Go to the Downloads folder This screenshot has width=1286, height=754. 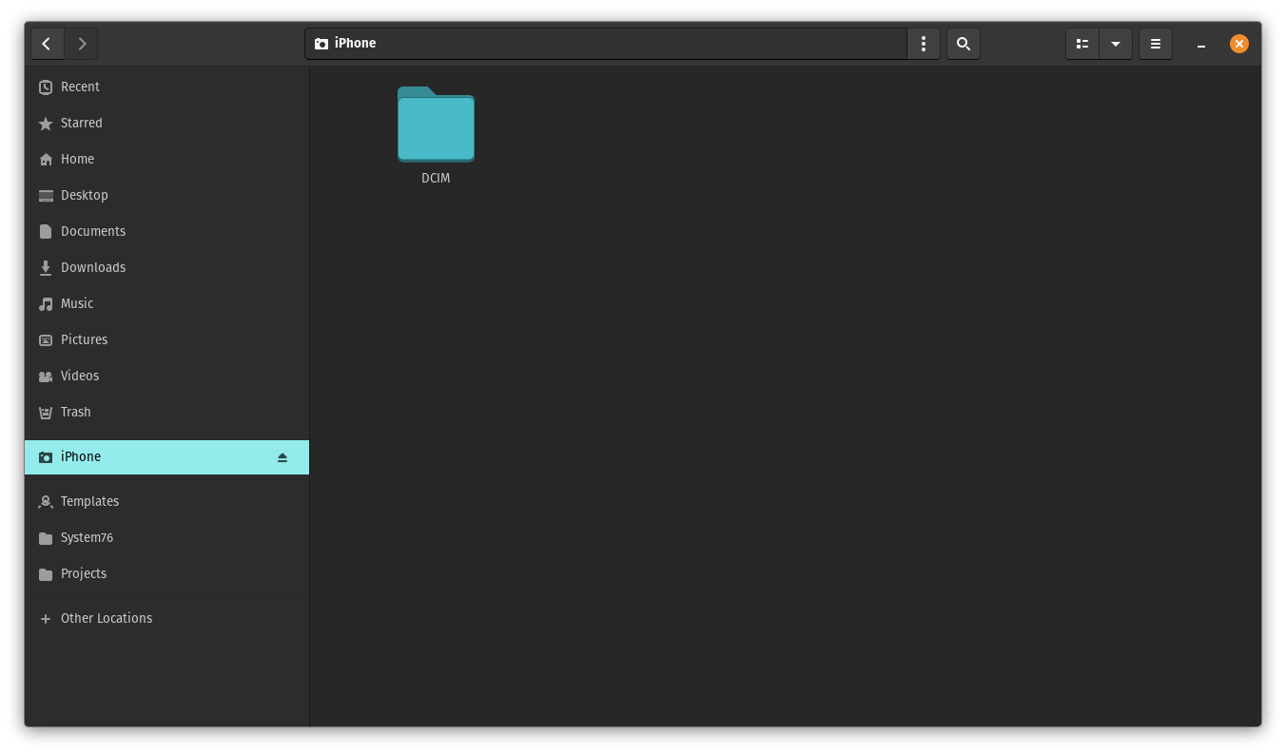(x=93, y=267)
